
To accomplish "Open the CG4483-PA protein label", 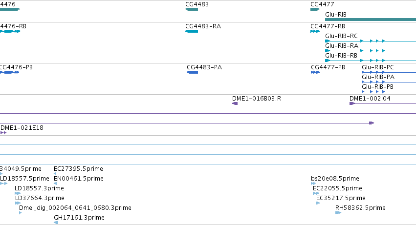I will (x=204, y=67).
